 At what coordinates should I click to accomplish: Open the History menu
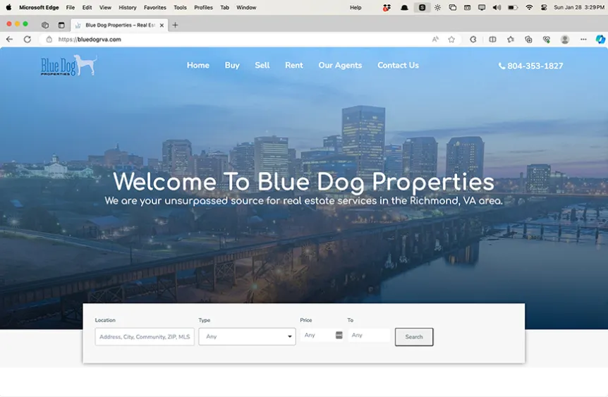(128, 7)
